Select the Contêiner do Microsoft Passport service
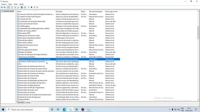The image size is (200, 112). point(68,16)
